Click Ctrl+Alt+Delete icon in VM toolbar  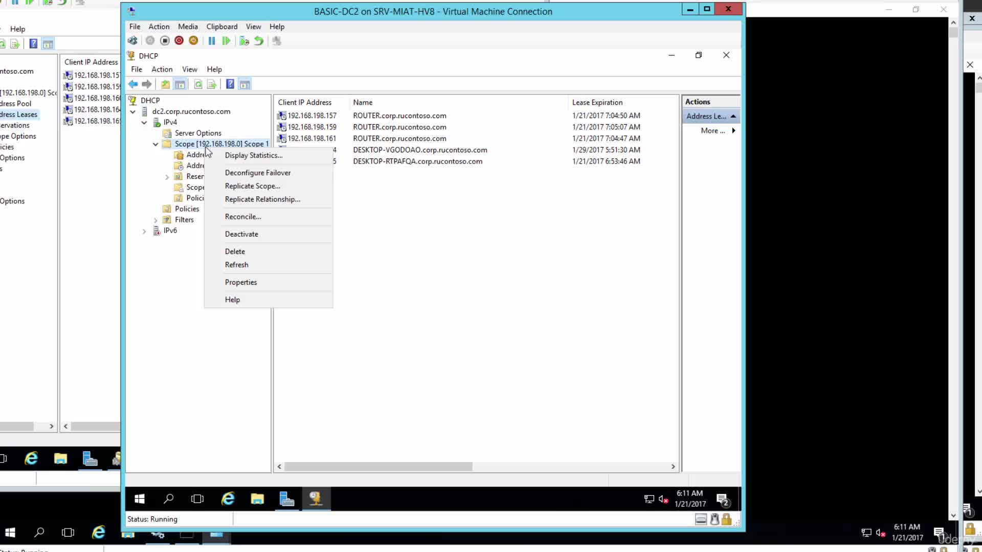(x=132, y=41)
